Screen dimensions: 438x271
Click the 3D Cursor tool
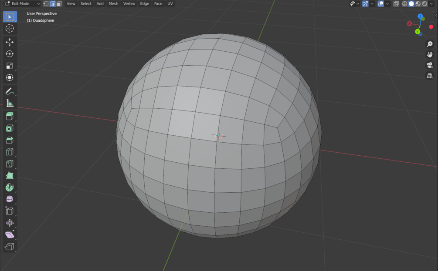coord(10,28)
